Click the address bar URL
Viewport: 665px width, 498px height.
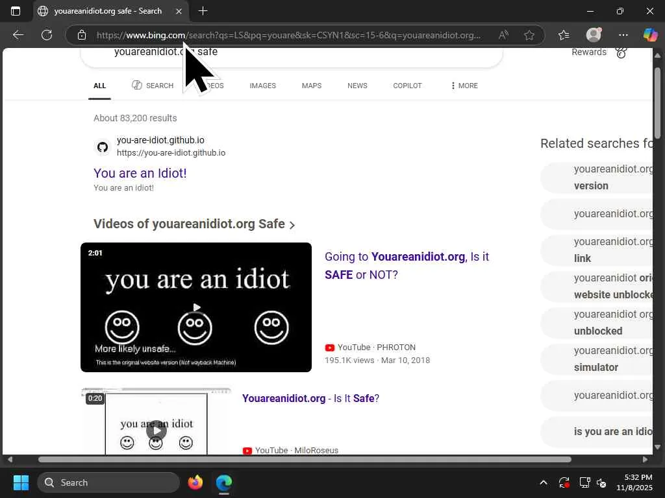pyautogui.click(x=289, y=35)
